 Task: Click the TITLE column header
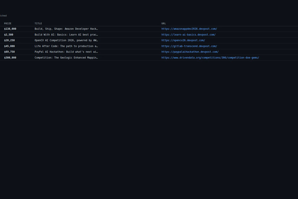[x=38, y=23]
